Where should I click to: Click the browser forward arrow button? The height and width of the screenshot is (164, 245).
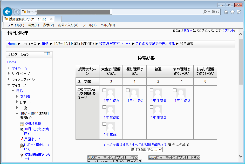click(x=16, y=12)
